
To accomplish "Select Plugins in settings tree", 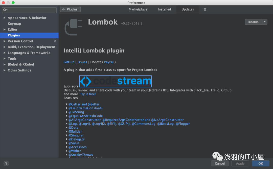I will [x=29, y=35].
